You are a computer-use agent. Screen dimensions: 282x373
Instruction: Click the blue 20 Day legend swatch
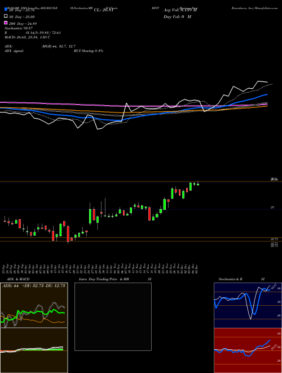coord(6,10)
